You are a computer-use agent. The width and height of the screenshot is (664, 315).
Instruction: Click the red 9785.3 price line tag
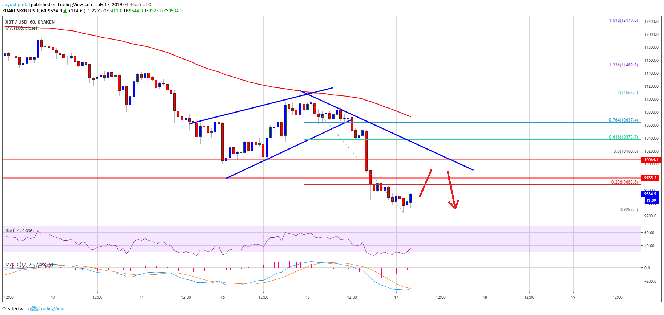click(650, 178)
